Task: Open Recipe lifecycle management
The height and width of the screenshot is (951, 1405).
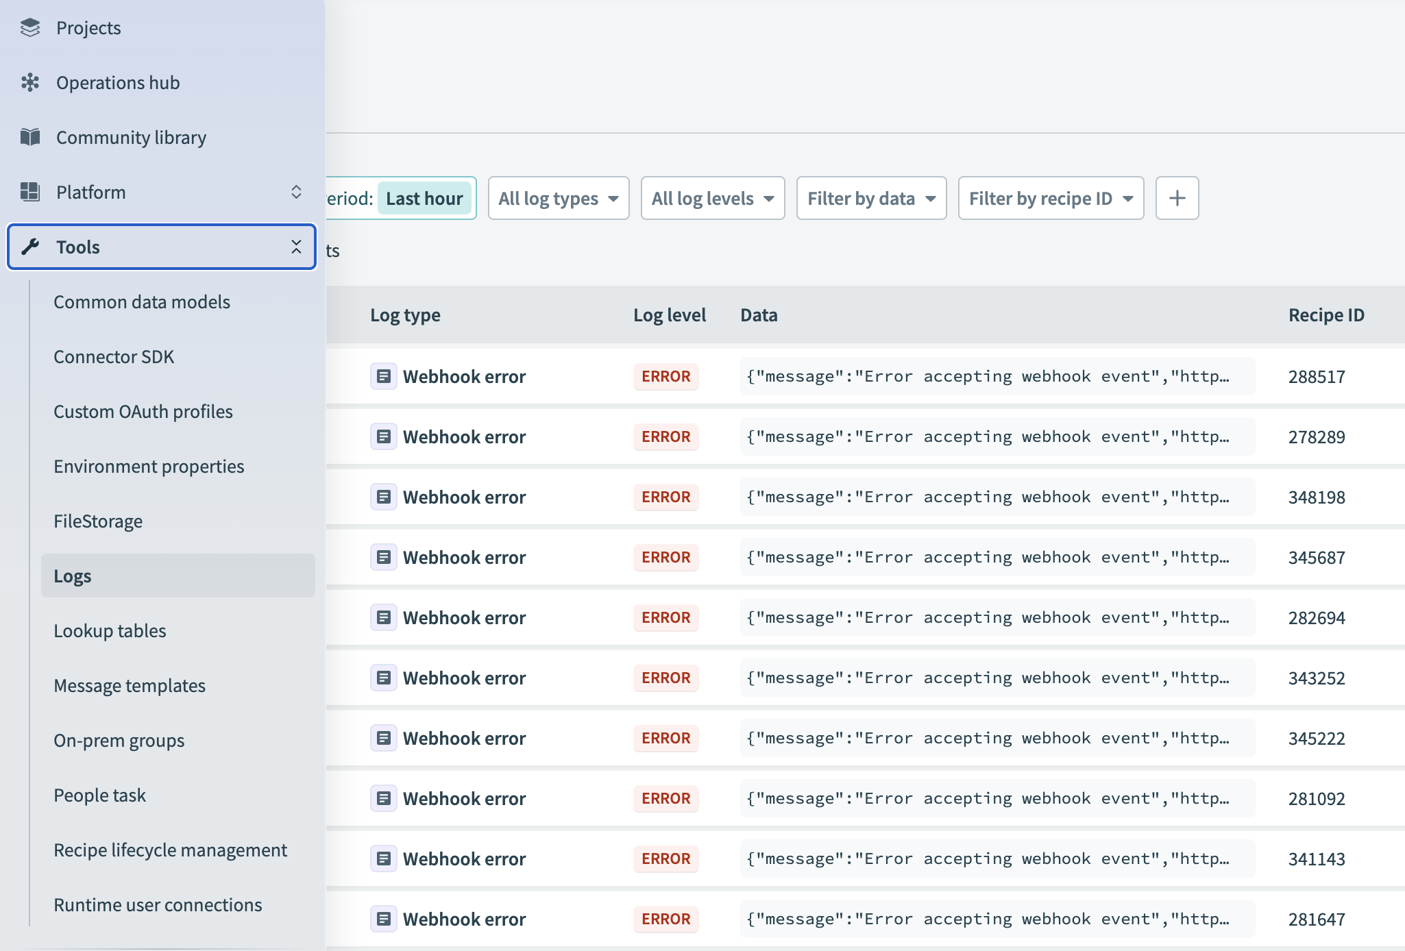Action: (x=170, y=850)
